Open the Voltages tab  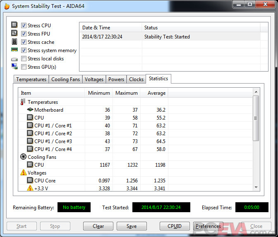94,79
